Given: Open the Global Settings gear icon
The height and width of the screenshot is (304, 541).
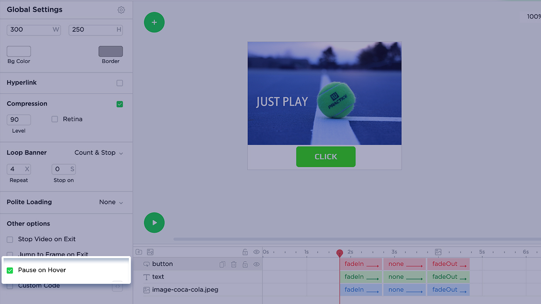Looking at the screenshot, I should tap(121, 10).
